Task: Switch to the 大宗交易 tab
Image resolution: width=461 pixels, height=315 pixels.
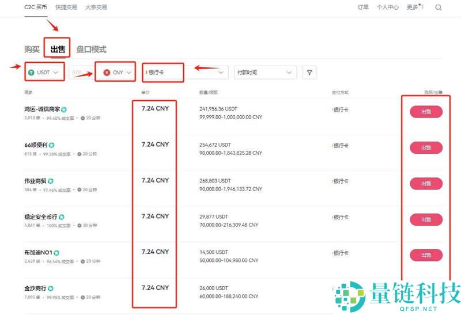Action: pyautogui.click(x=96, y=7)
